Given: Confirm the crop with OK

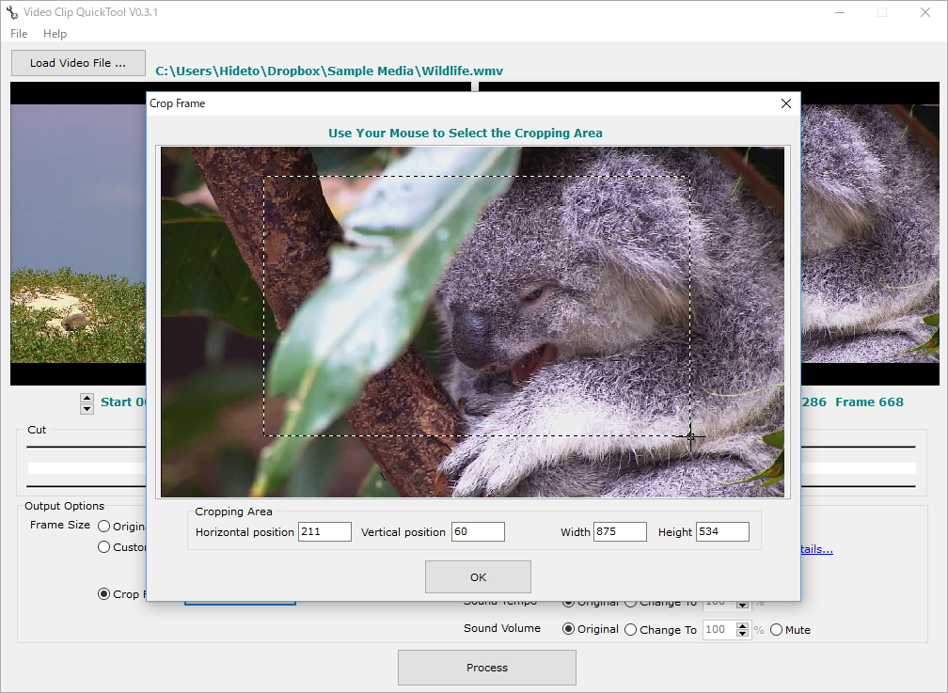Looking at the screenshot, I should (x=478, y=576).
